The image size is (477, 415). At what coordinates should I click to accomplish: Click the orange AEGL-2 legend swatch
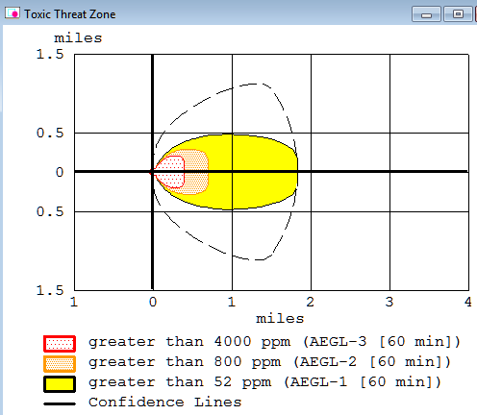pos(60,364)
